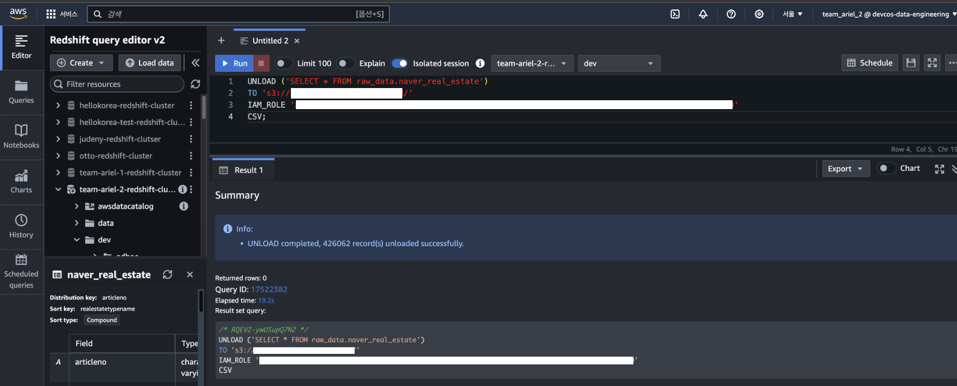Click the resource tree scrollbar
Image resolution: width=957 pixels, height=386 pixels.
tap(203, 107)
